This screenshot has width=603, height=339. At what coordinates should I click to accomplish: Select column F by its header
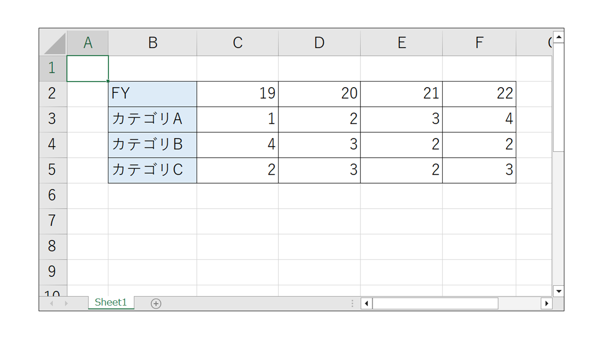click(479, 43)
